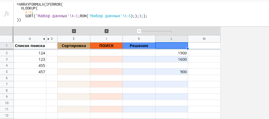Select column M header
The width and height of the screenshot is (269, 119).
click(x=204, y=39)
